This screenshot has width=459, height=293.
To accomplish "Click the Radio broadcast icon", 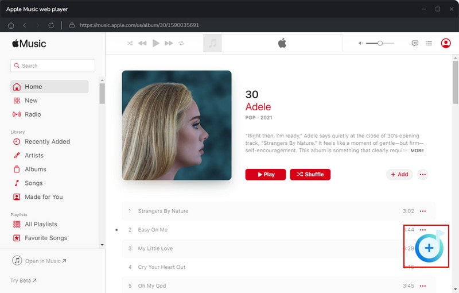I will 17,114.
